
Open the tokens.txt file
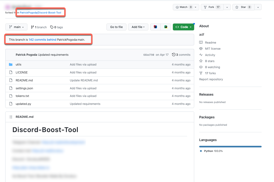coord(22,96)
